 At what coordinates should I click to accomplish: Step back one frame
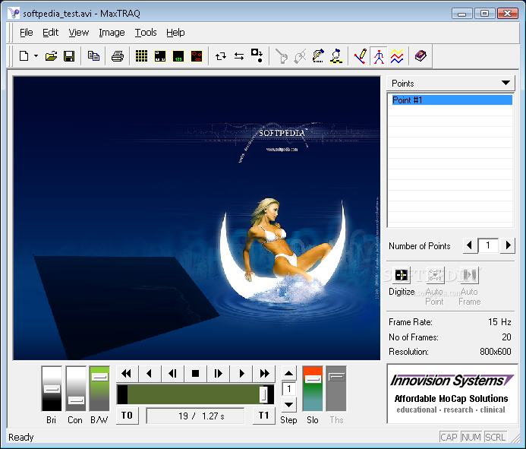coord(172,374)
